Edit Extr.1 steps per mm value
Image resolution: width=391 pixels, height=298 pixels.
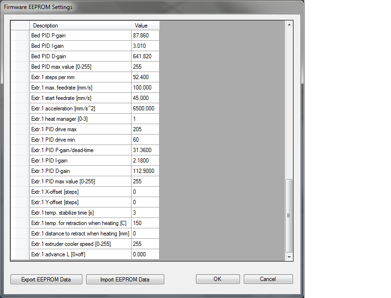(x=145, y=77)
